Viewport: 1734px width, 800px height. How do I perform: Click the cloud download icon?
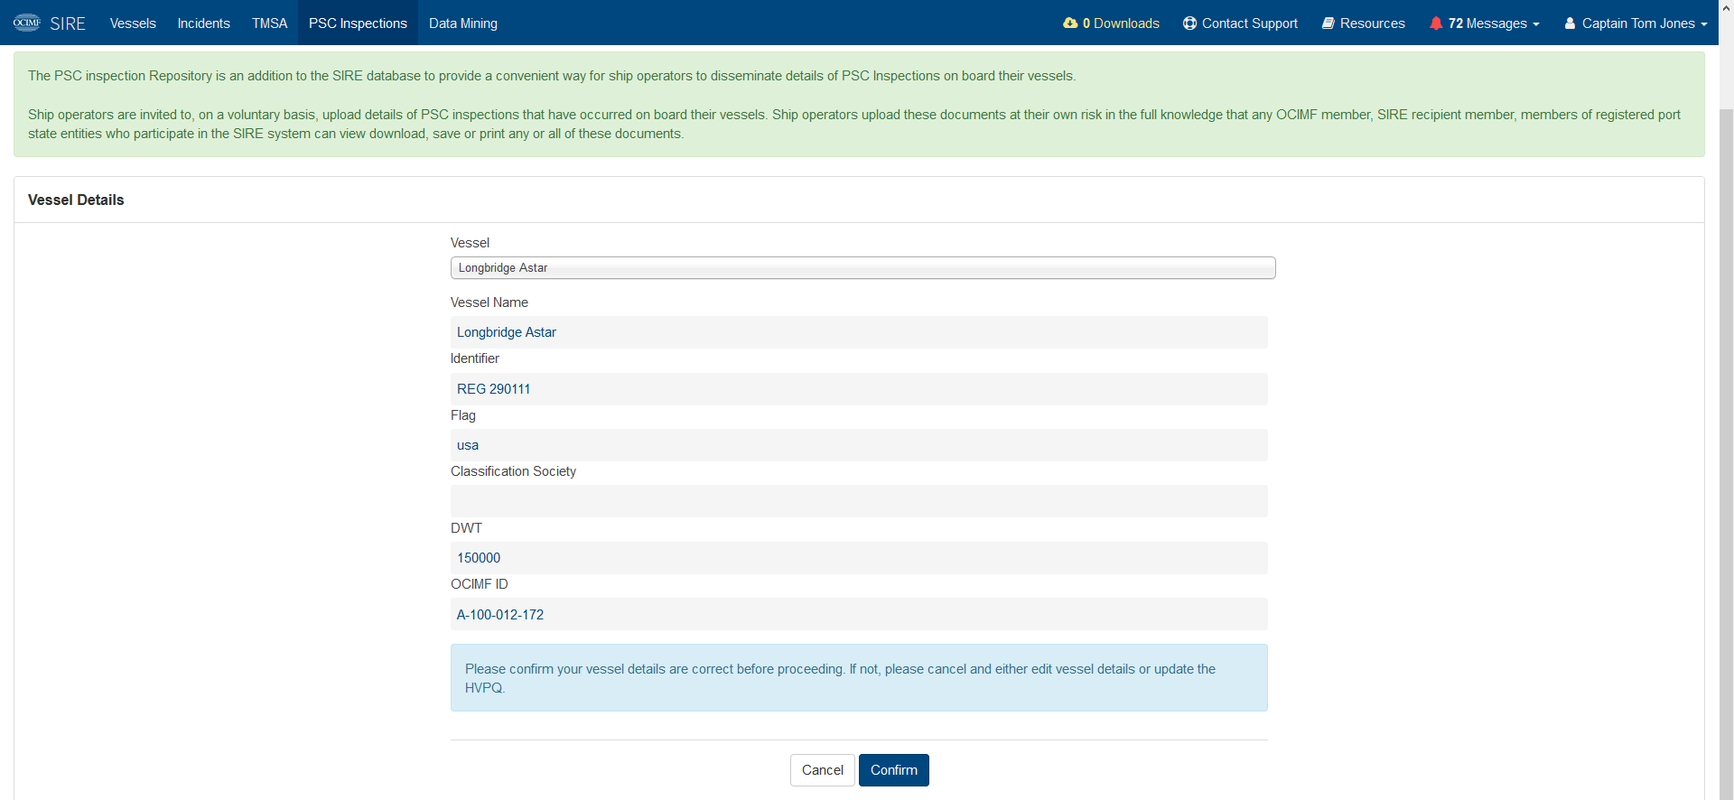point(1070,23)
